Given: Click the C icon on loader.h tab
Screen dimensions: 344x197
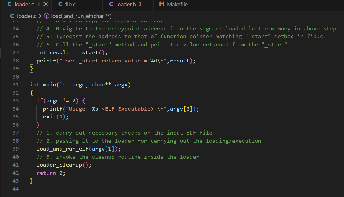Looking at the screenshot, I should (x=111, y=4).
